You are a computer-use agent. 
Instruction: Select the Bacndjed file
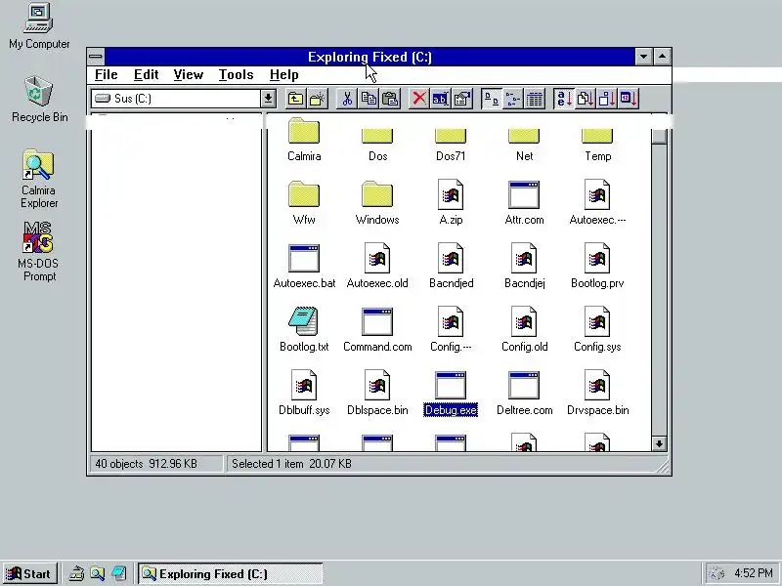pos(451,267)
